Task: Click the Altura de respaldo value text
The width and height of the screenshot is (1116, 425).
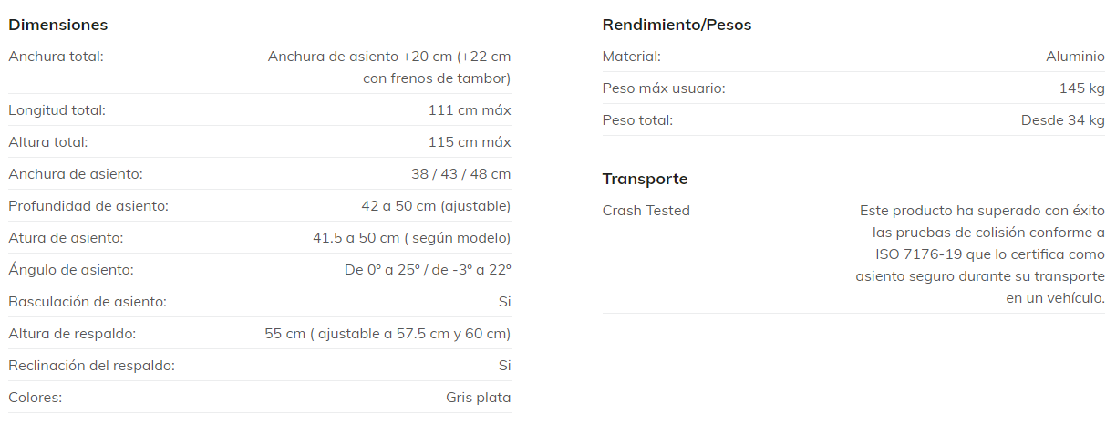Action: point(387,334)
